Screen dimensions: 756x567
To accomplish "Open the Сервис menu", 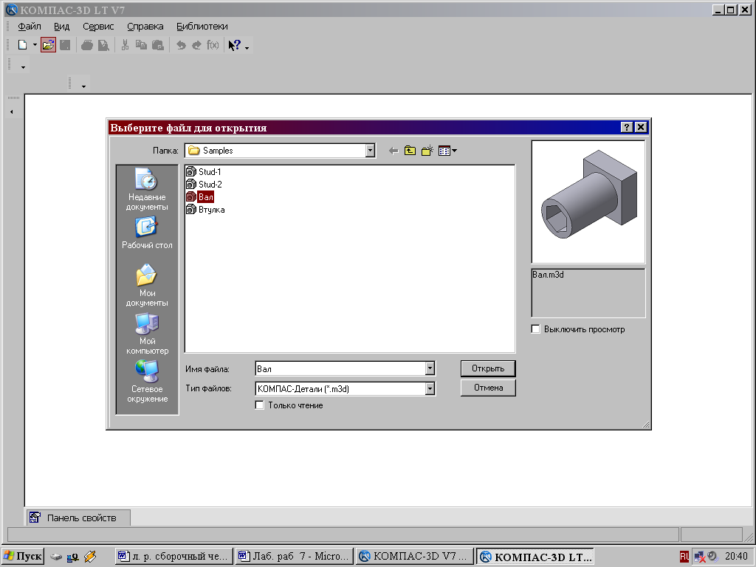I will tap(98, 27).
